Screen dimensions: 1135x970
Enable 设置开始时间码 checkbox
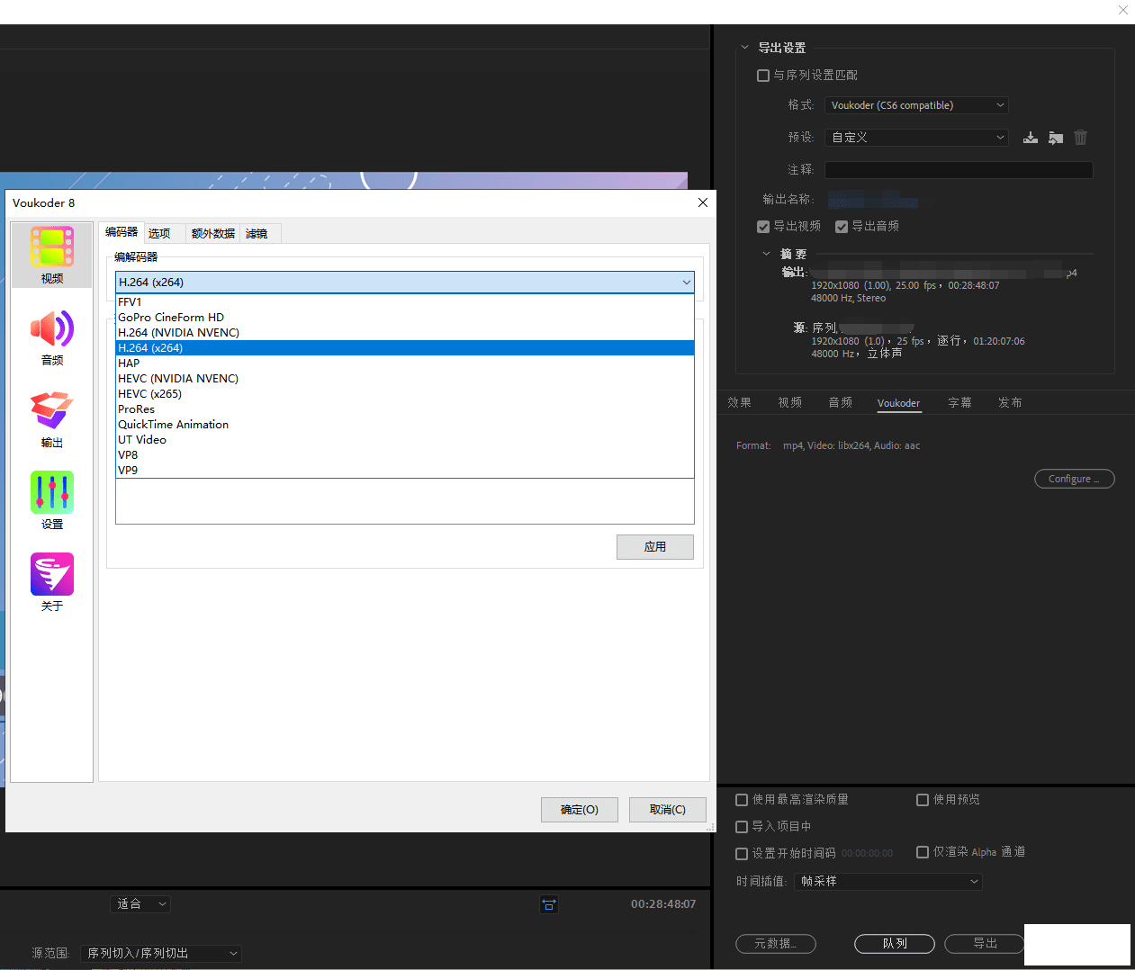742,854
